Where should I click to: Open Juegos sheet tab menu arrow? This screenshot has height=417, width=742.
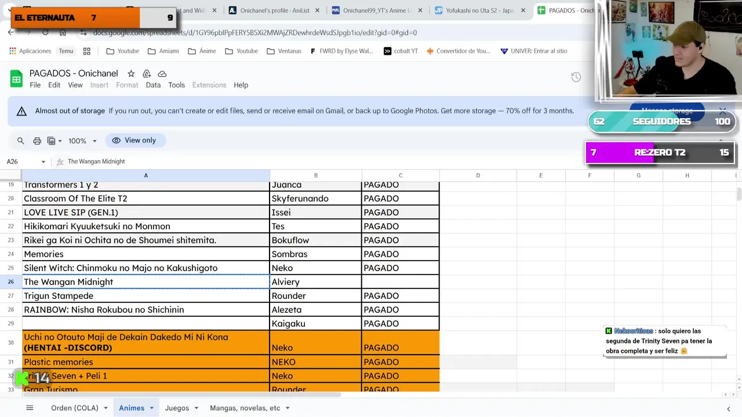click(196, 408)
